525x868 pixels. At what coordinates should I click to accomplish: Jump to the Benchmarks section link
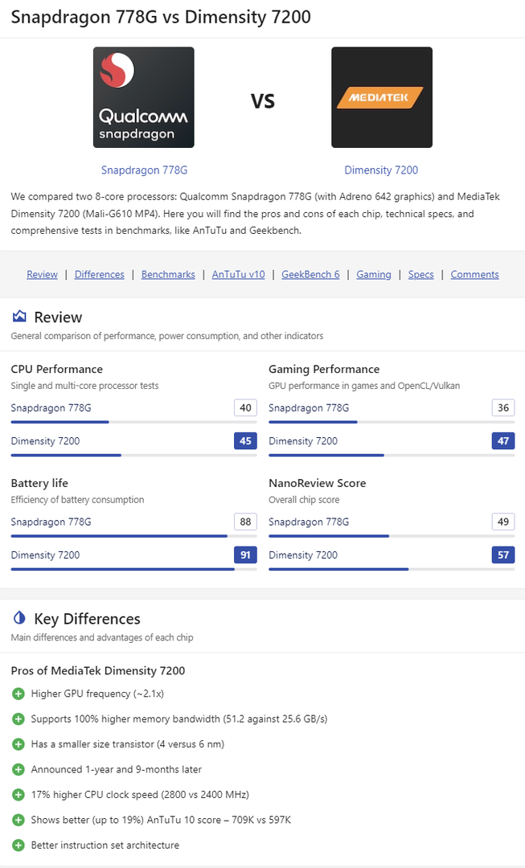(x=168, y=275)
